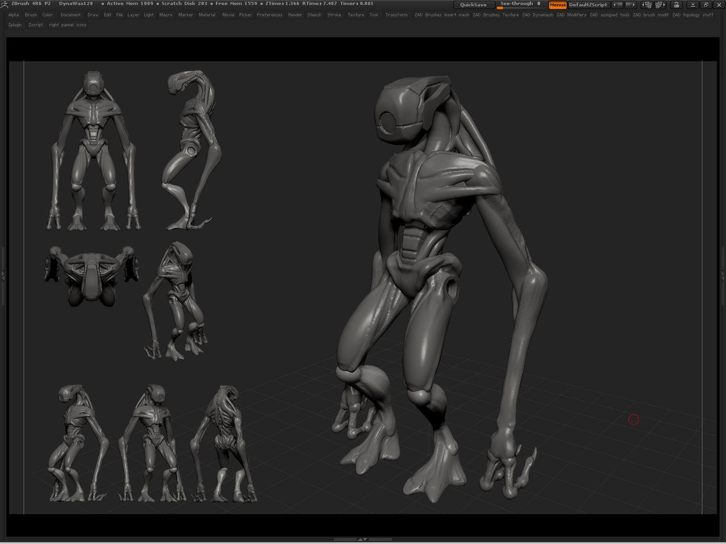
Task: Open the Color menu
Action: pyautogui.click(x=48, y=15)
